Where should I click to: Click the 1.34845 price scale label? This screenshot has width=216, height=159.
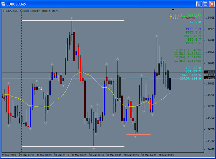(210, 63)
